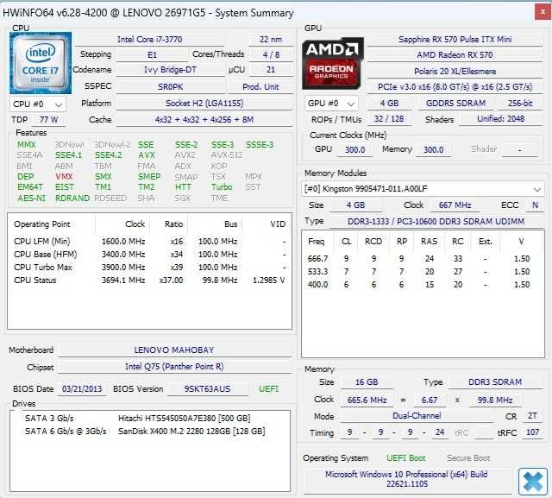This screenshot has height=498, width=552.
Task: Select the CPU Turbo Max row
Action: pyautogui.click(x=149, y=268)
